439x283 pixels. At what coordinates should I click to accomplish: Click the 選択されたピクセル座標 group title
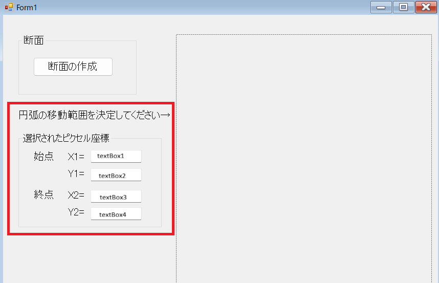(65, 138)
